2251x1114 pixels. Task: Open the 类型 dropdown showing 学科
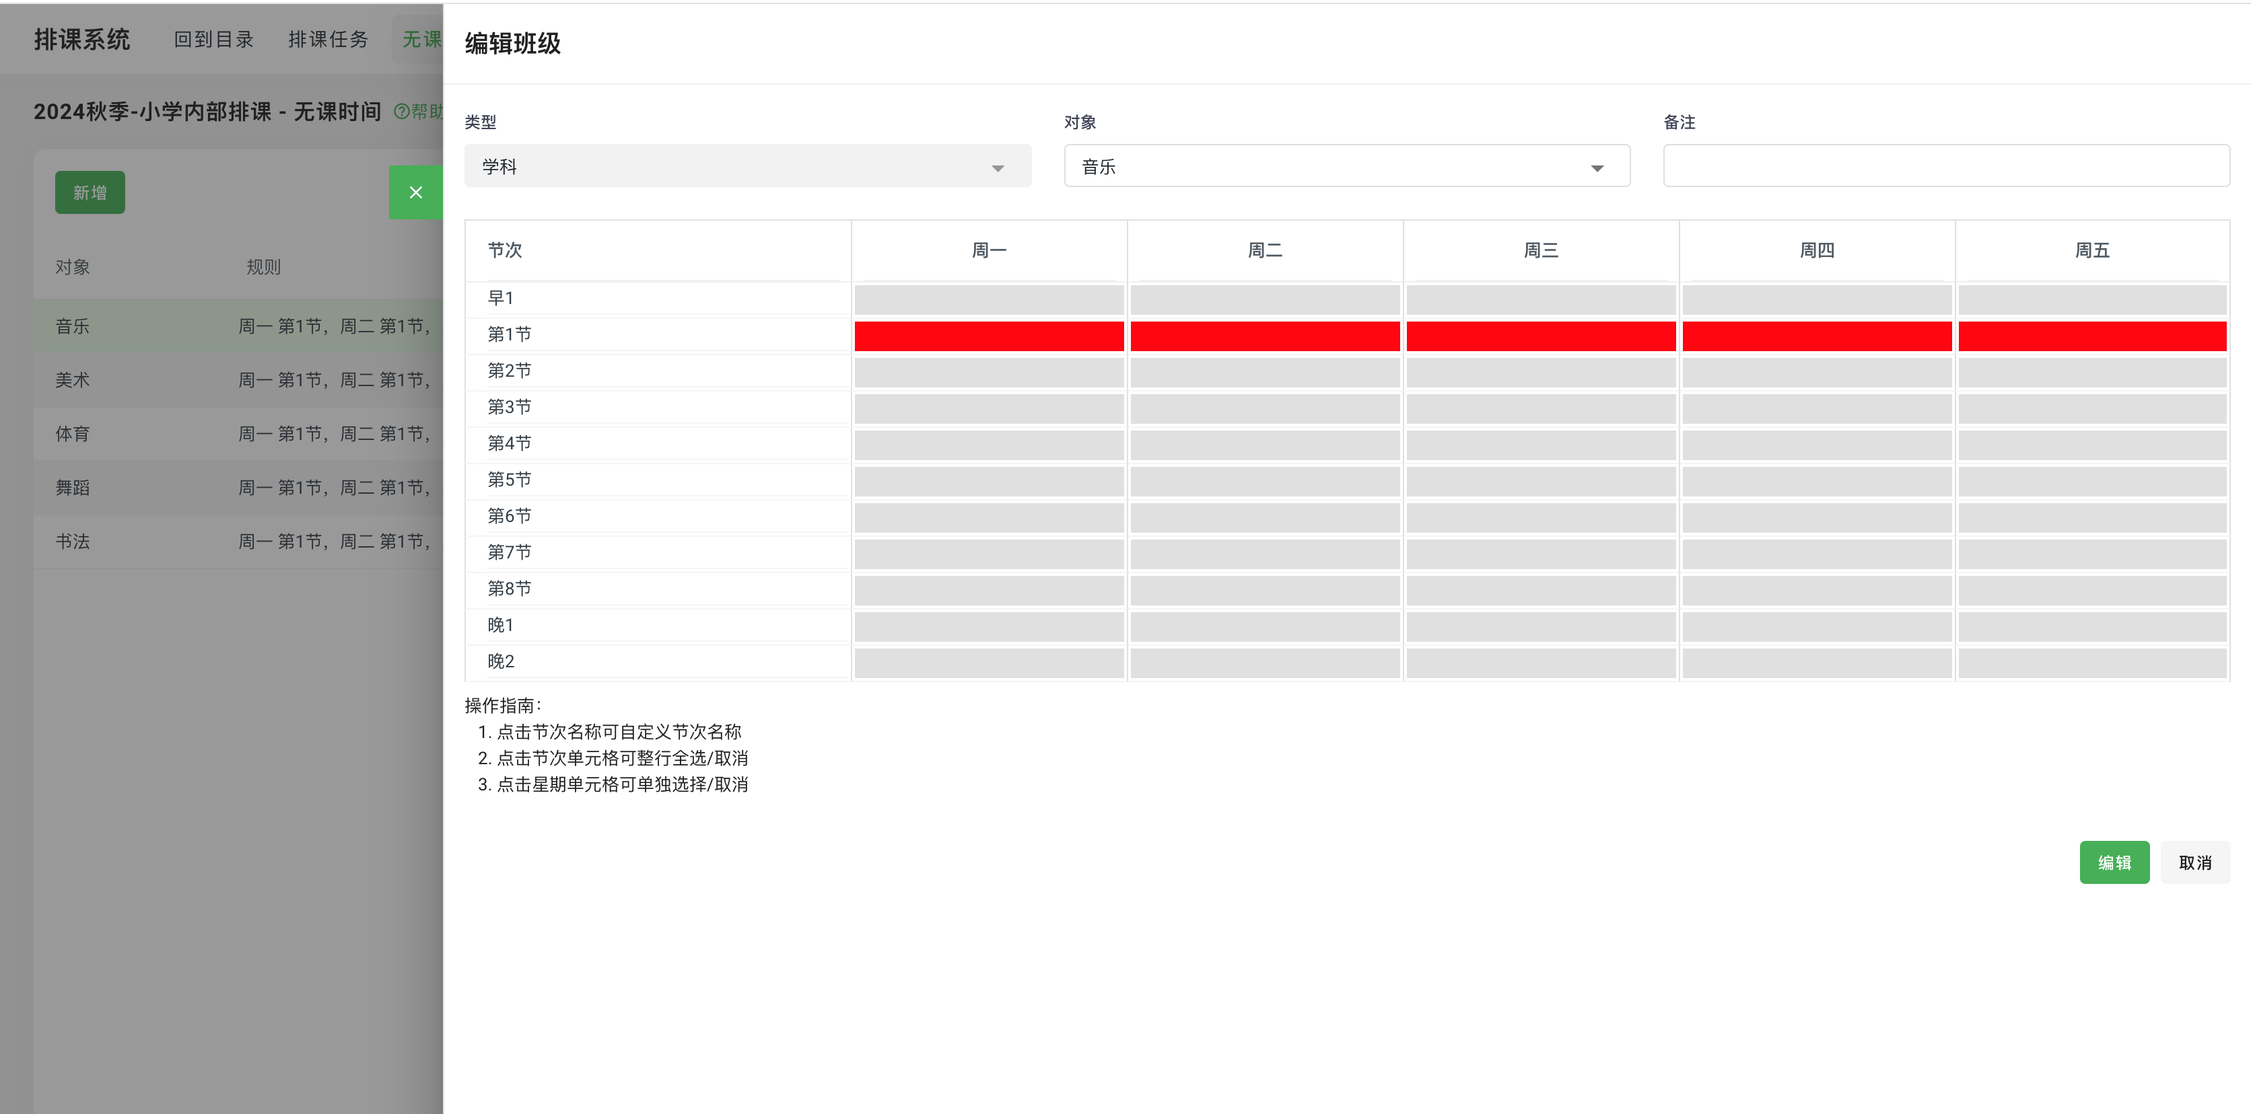[747, 166]
